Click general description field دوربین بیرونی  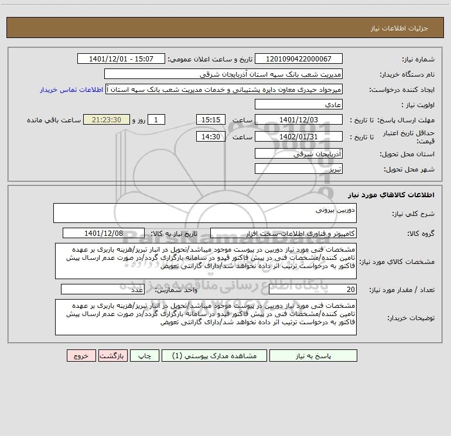coord(205,213)
